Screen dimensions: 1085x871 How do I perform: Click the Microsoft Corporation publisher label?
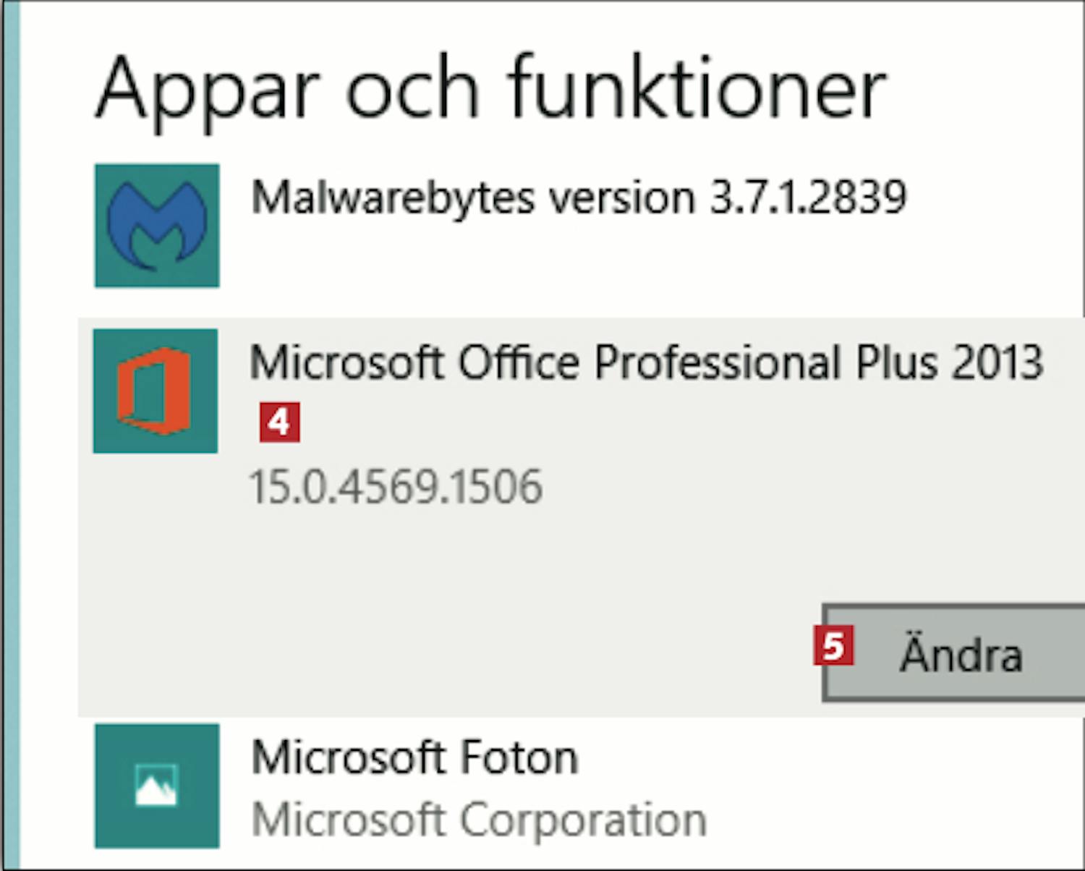(x=479, y=820)
